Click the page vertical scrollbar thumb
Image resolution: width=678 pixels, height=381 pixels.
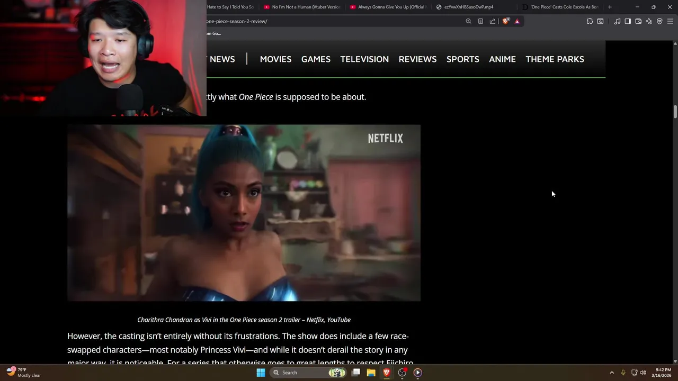point(675,112)
